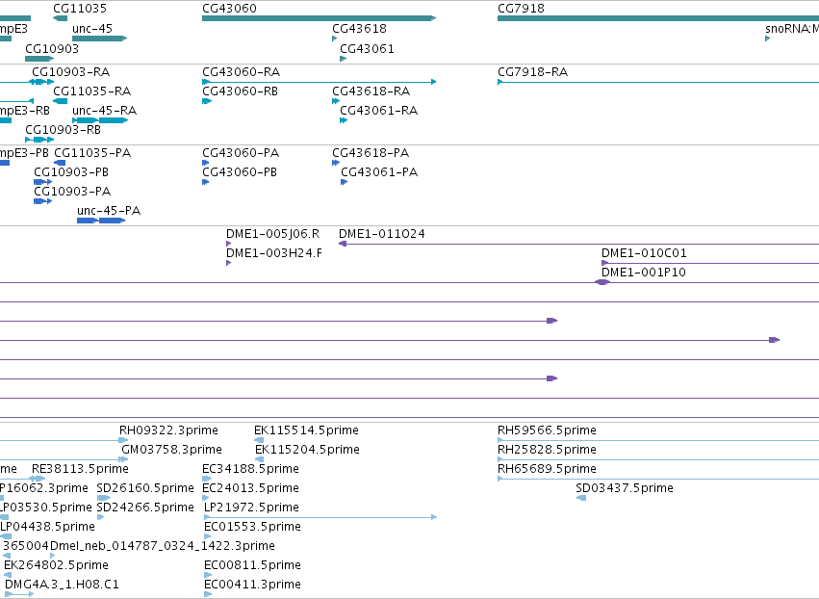Select the CG43060-PB protein label
This screenshot has width=819, height=599.
(x=240, y=172)
